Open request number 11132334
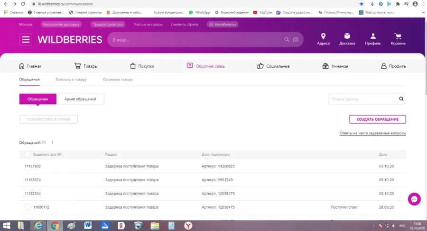This screenshot has width=427, height=231. [x=33, y=194]
